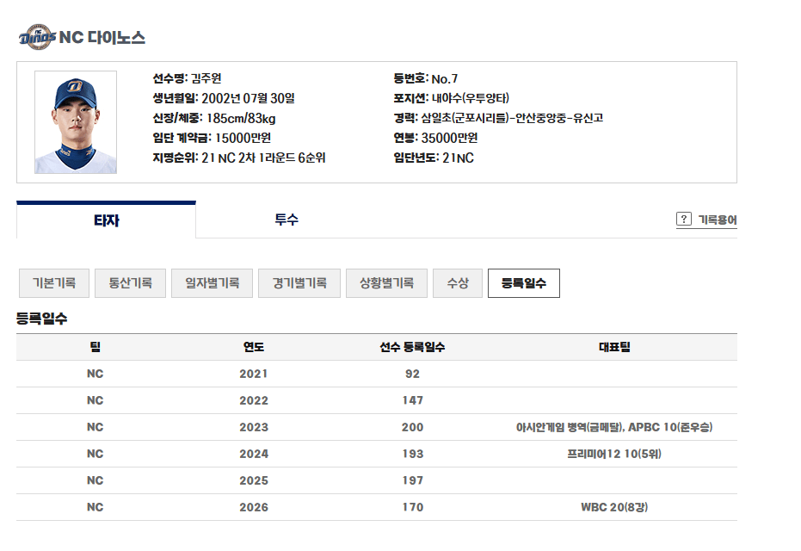Click the 147 registered days value
The width and height of the screenshot is (801, 551).
pos(413,400)
